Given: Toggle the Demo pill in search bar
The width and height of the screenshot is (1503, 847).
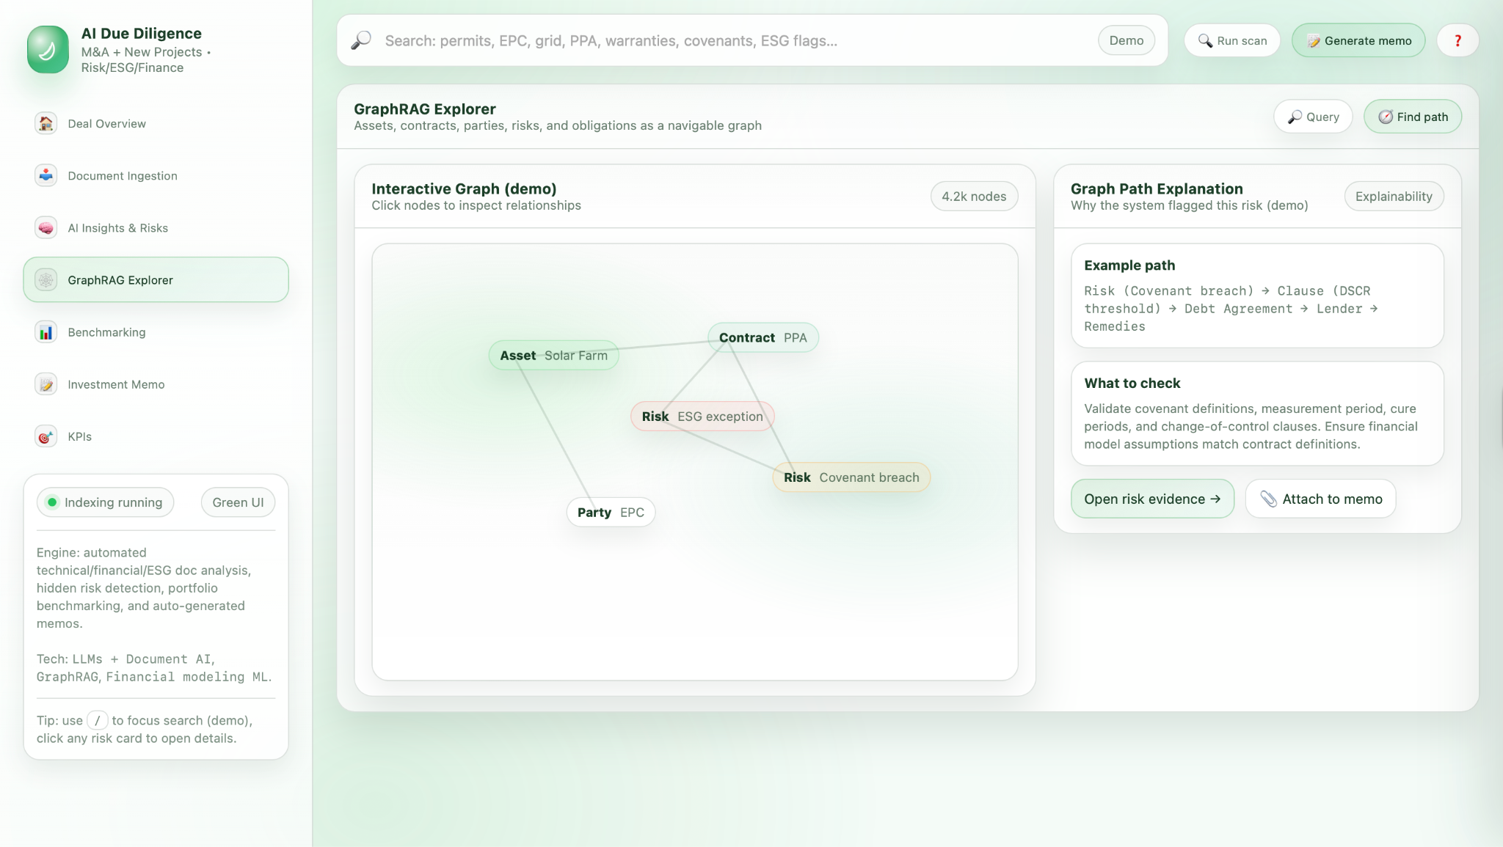Looking at the screenshot, I should [x=1126, y=40].
